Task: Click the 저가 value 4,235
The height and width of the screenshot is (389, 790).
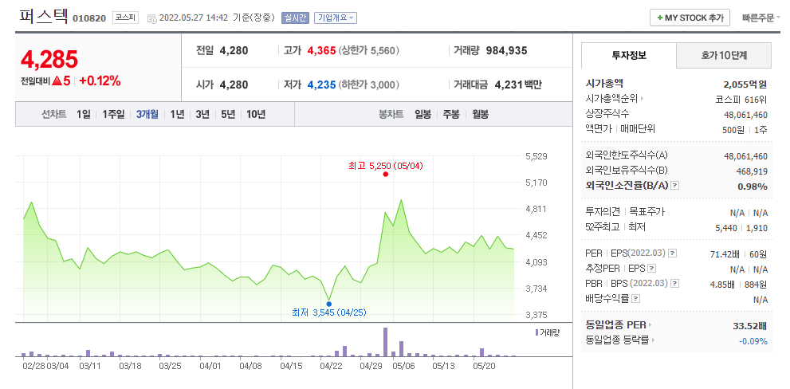Action: (x=321, y=84)
